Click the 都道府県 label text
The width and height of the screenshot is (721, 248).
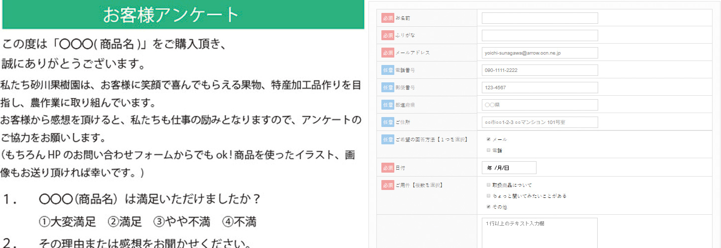coord(405,105)
